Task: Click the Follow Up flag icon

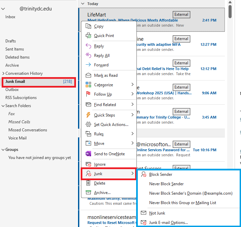Action: pyautogui.click(x=88, y=94)
